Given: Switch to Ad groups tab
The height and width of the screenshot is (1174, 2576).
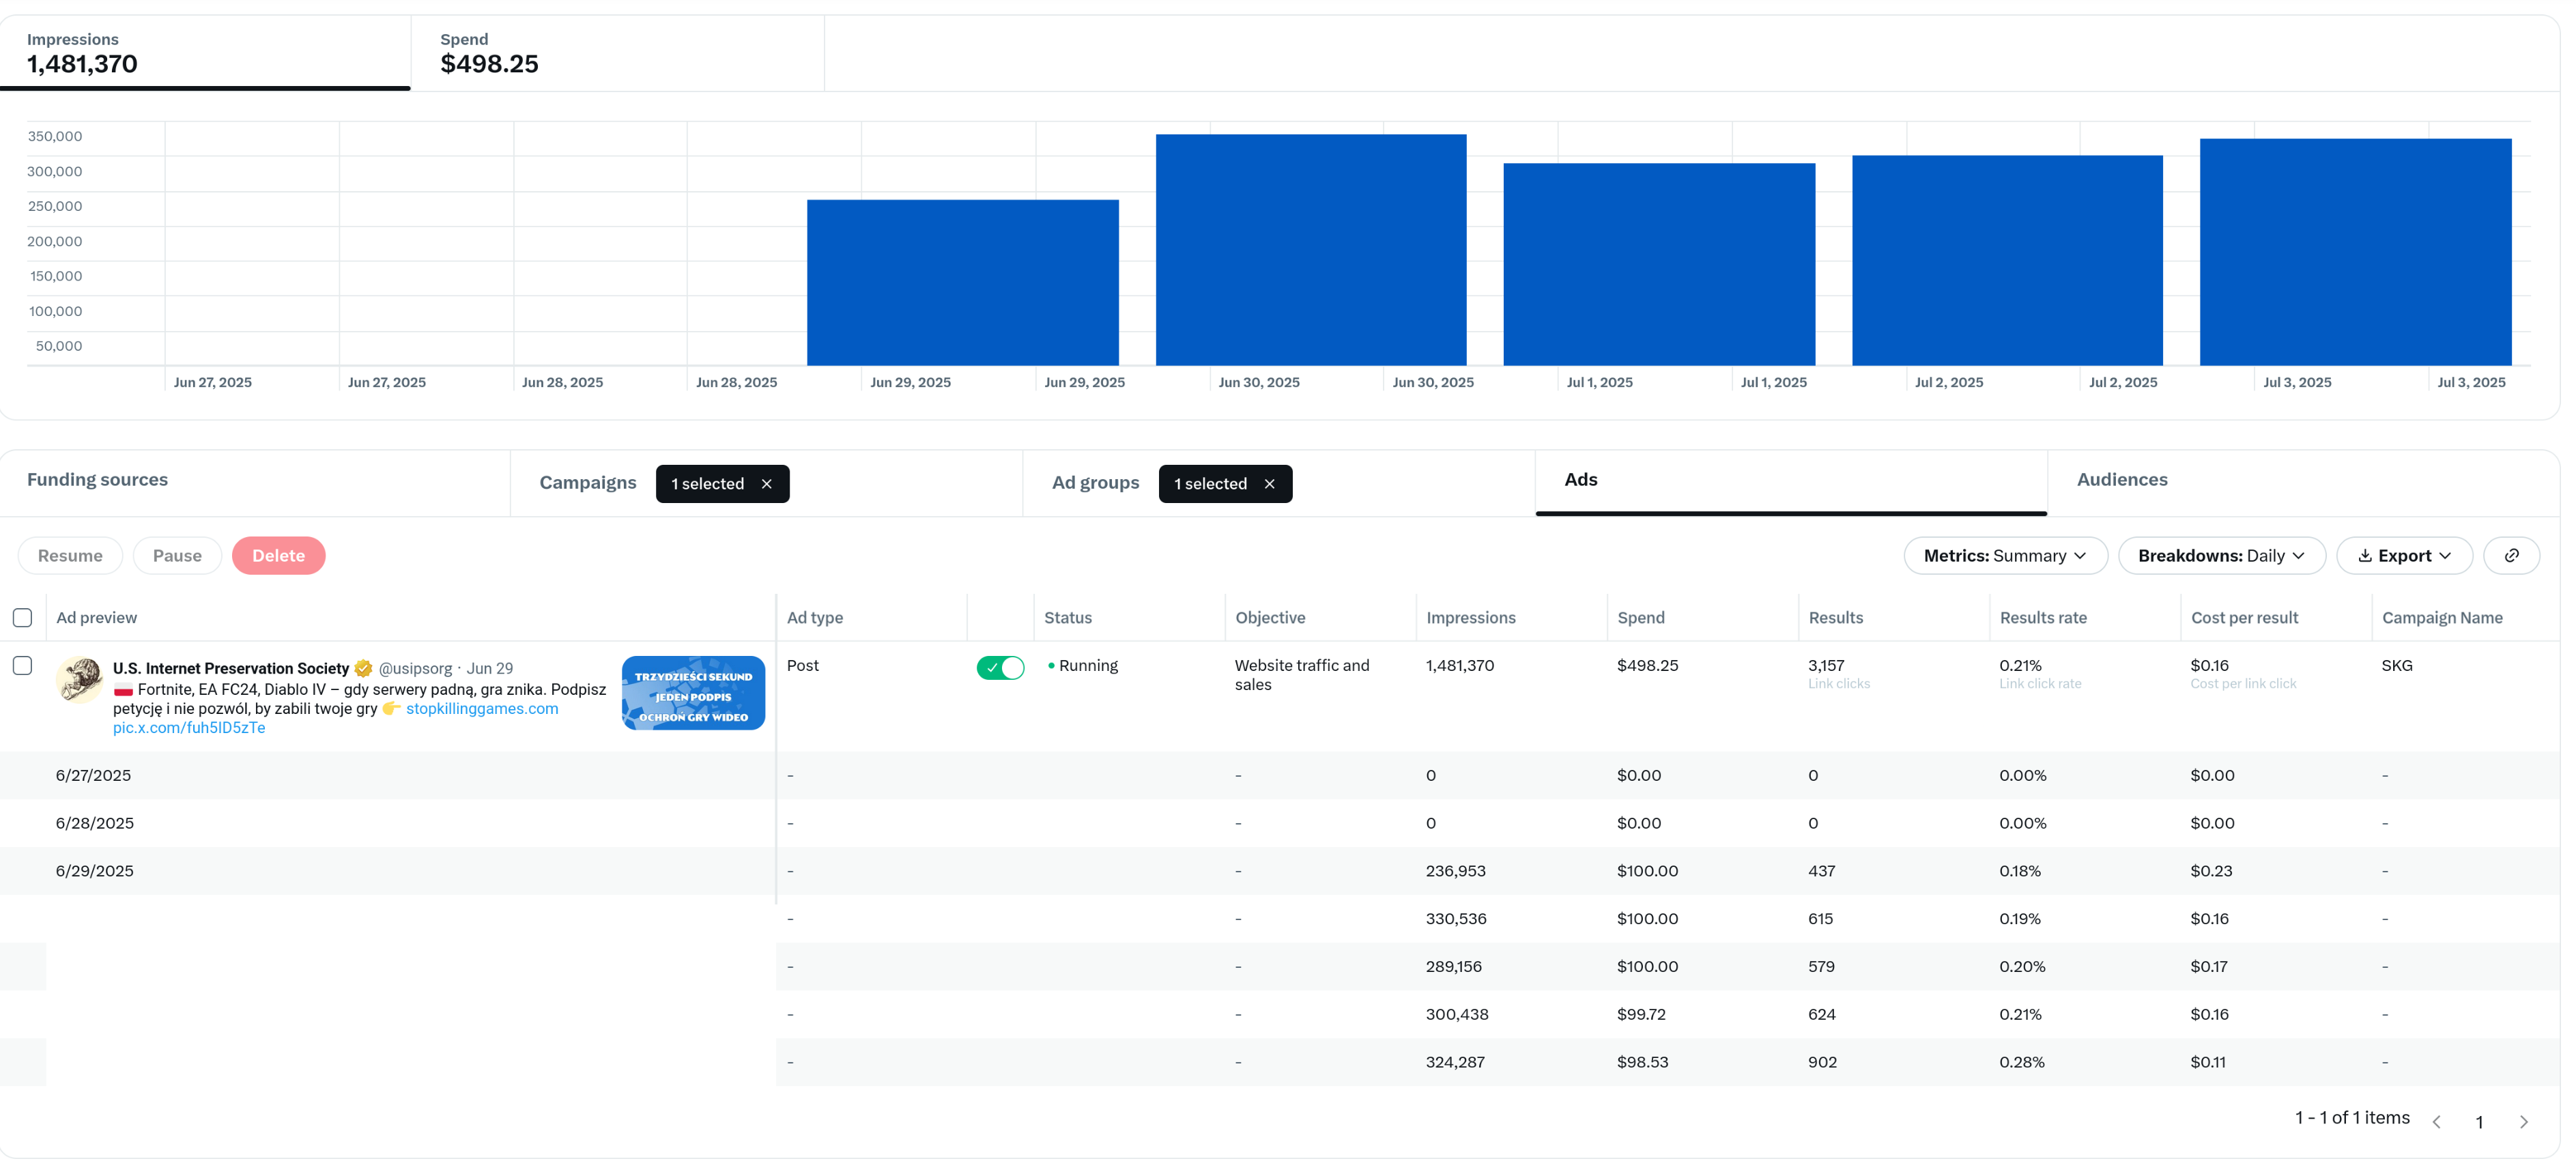Looking at the screenshot, I should coord(1095,483).
